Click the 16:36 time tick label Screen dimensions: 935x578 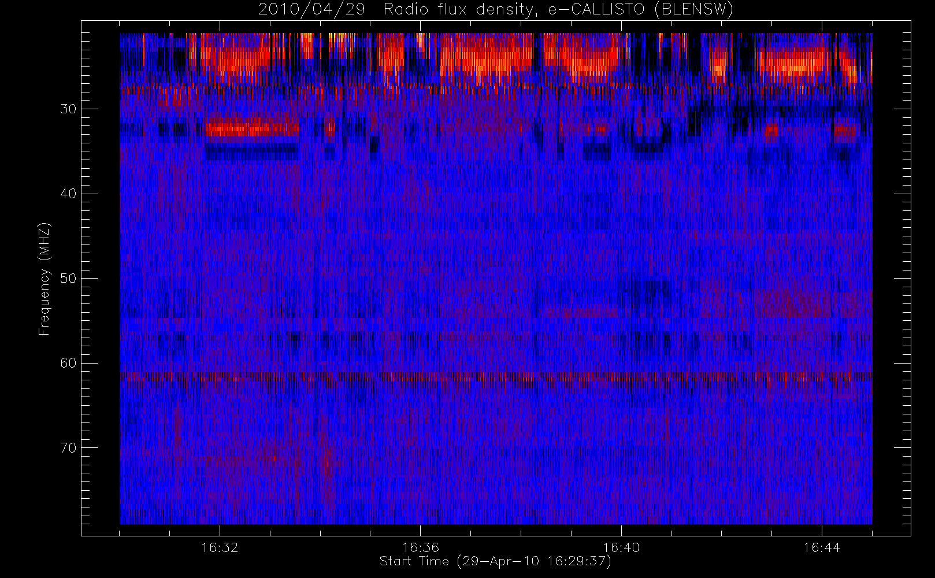(421, 547)
